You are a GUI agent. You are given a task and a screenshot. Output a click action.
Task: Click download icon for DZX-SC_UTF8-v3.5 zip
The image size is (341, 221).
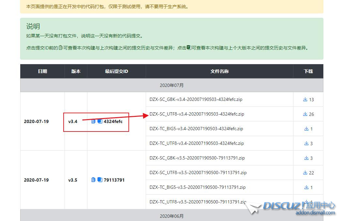(x=305, y=173)
